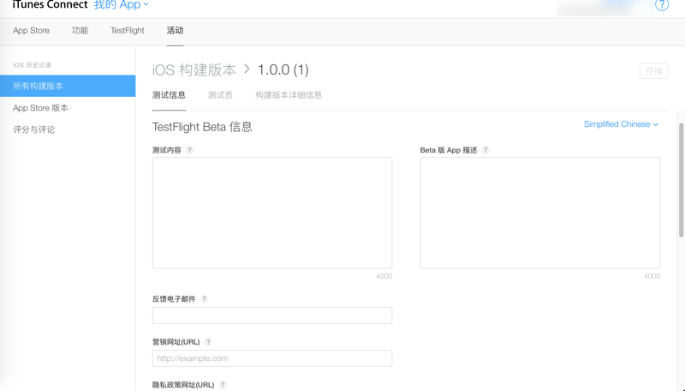Select 所有构建版本 in the sidebar
This screenshot has height=391, width=685.
point(68,86)
